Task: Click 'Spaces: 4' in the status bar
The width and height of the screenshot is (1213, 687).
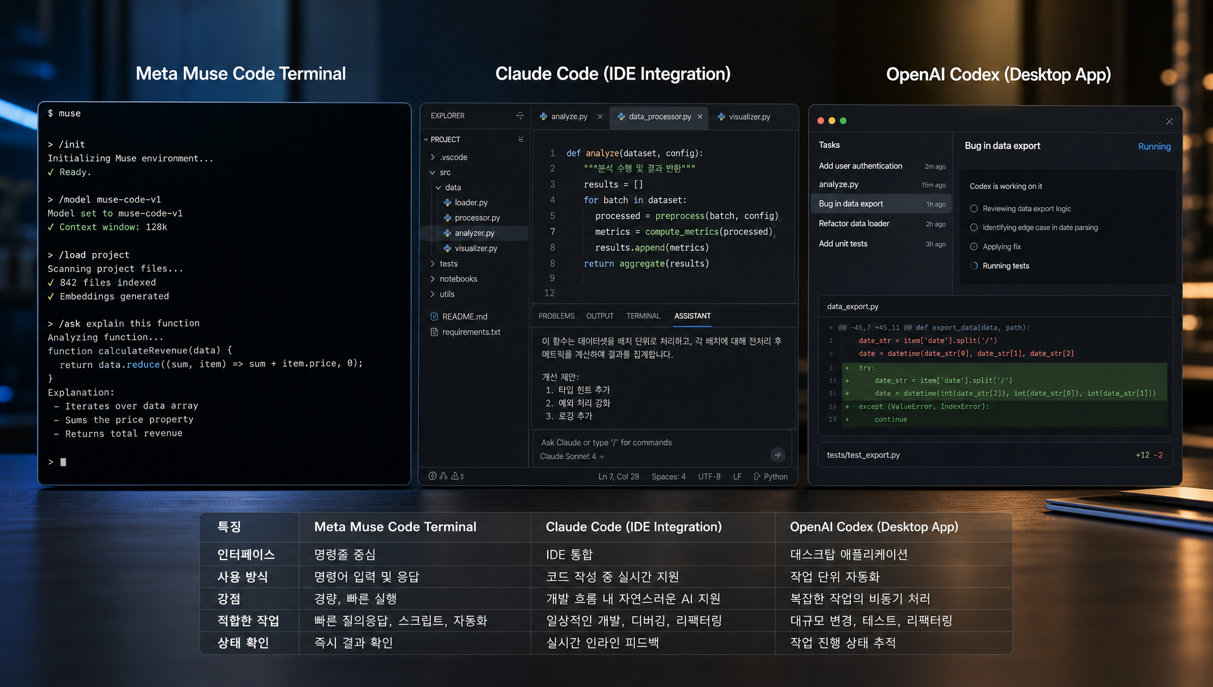Action: [668, 477]
